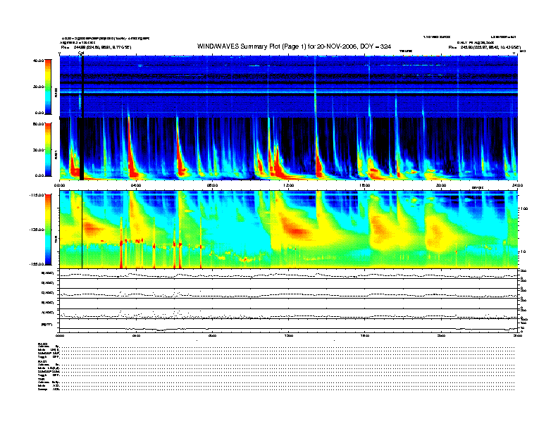Click the TNR panel color scale bar
This screenshot has height=431, width=558.
(x=48, y=230)
